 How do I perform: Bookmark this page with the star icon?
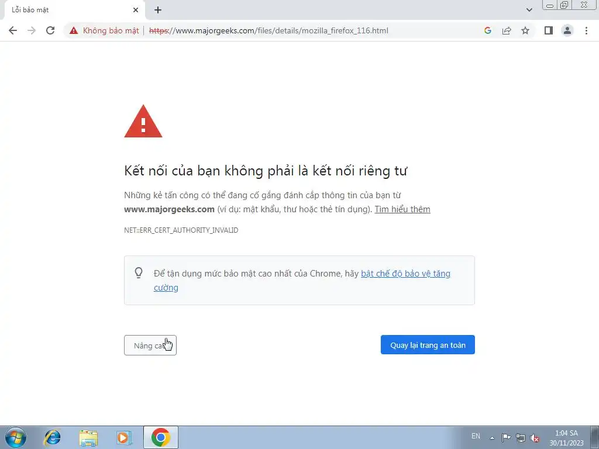pyautogui.click(x=525, y=30)
